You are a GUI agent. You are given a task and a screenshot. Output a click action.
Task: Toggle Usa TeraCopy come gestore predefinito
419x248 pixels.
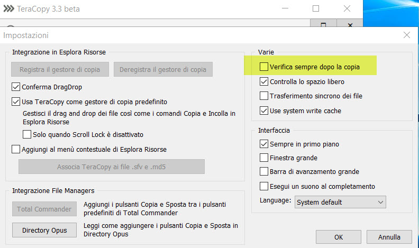(16, 102)
